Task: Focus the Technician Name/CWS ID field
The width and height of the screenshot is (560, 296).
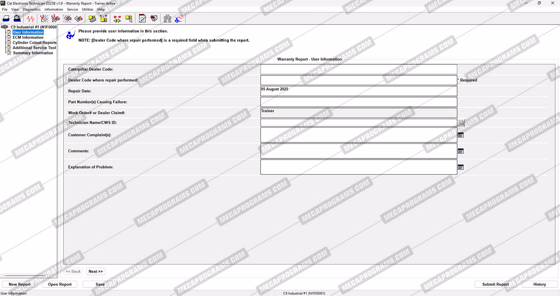Action: [x=359, y=122]
